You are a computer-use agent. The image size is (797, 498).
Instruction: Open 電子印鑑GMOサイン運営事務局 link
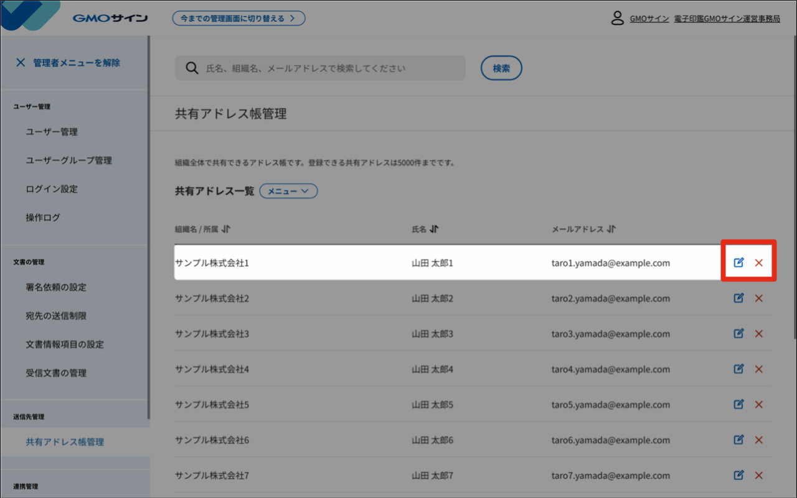(726, 19)
